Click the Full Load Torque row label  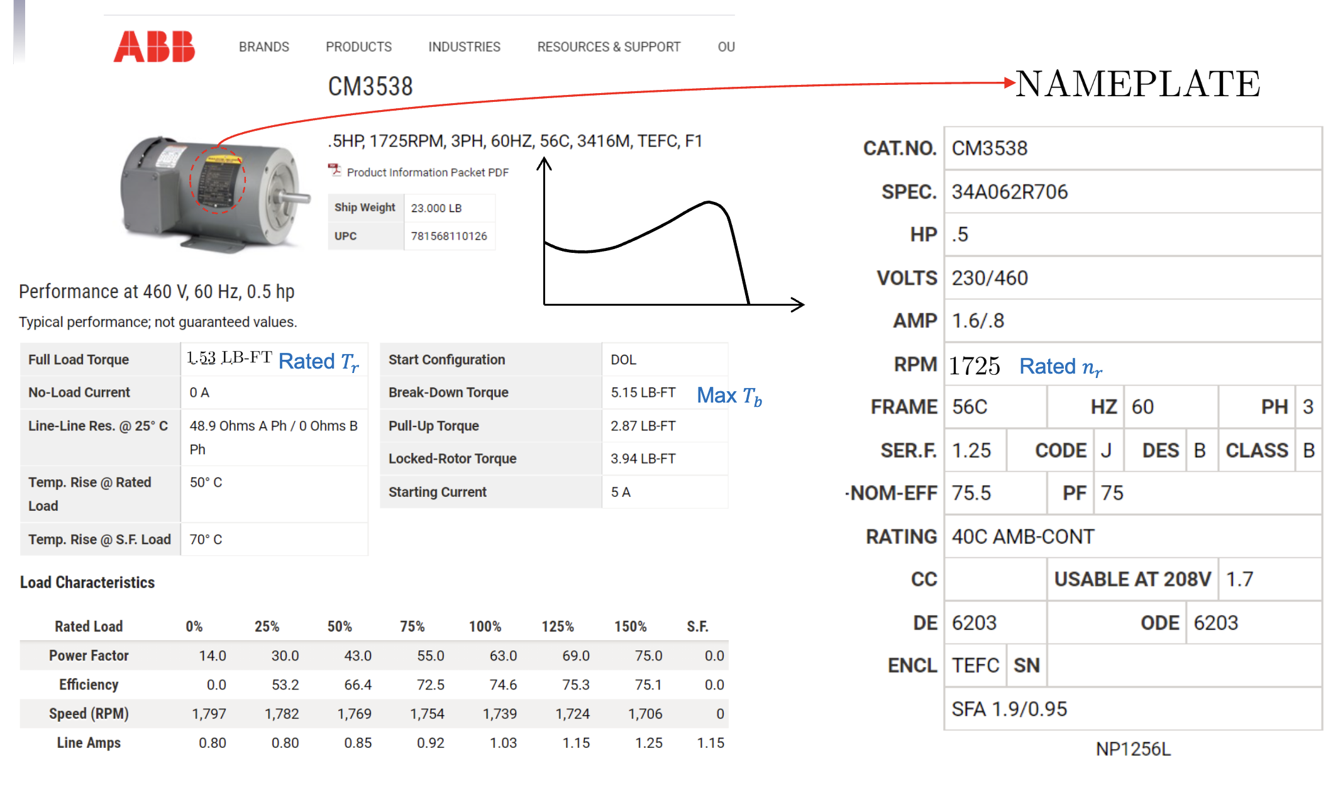[79, 360]
